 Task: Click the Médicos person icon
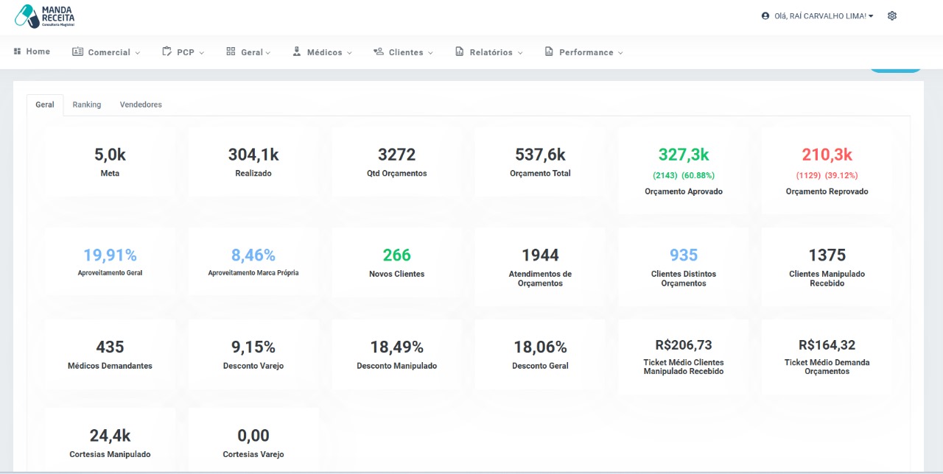point(297,52)
